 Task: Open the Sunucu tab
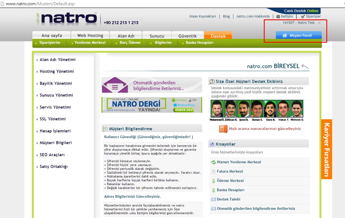point(157,36)
